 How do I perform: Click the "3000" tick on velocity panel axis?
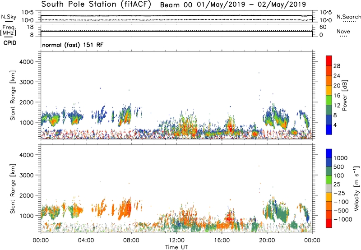tap(27, 175)
